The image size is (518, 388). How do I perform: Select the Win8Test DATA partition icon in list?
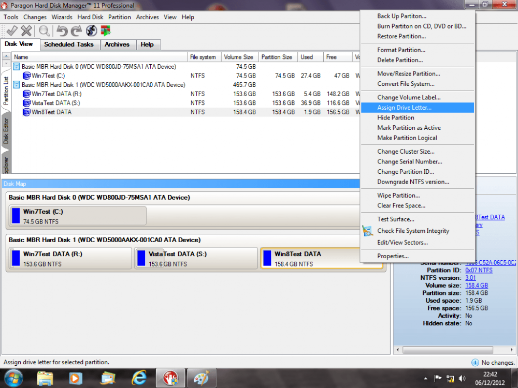click(26, 112)
